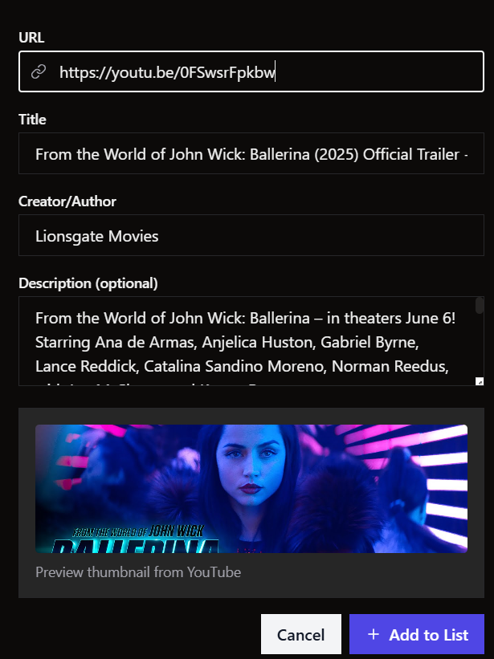Grab the Description textarea resize handle
This screenshot has height=659, width=494.
click(x=480, y=381)
